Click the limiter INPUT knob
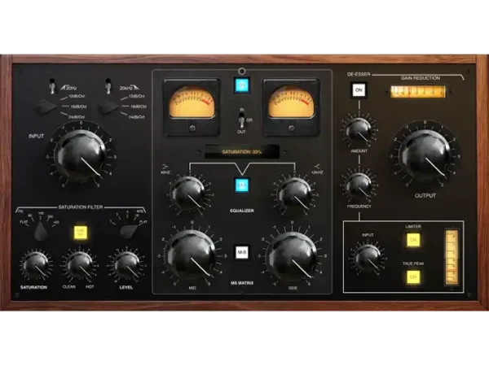The image size is (489, 366). (368, 258)
